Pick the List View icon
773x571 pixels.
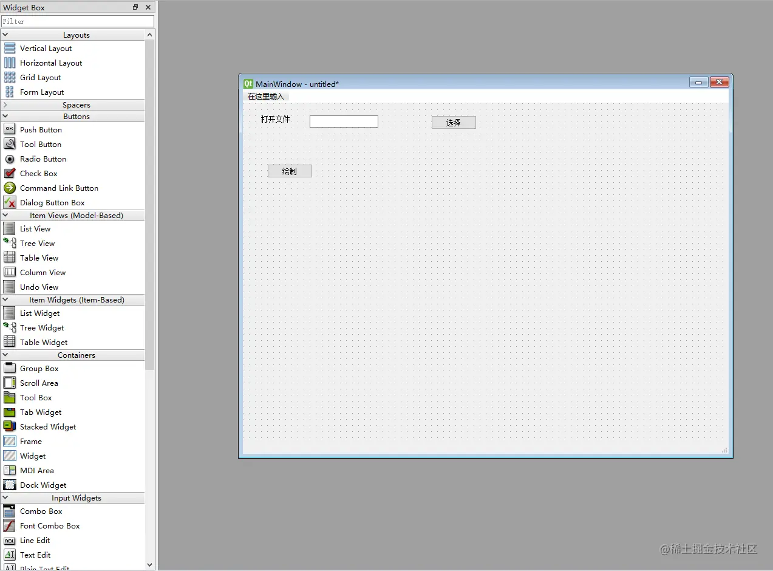pos(10,229)
